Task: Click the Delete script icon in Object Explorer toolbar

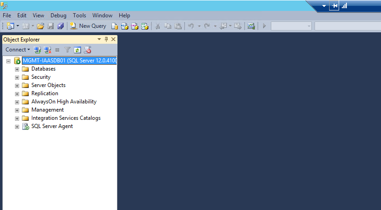Action: [x=87, y=50]
